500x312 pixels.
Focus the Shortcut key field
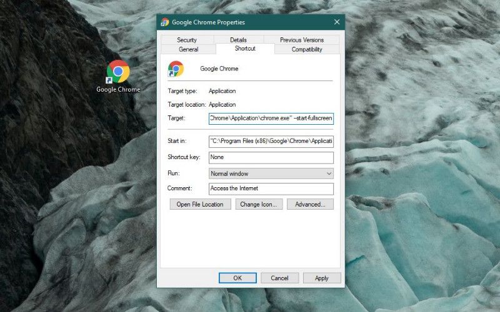click(x=271, y=157)
